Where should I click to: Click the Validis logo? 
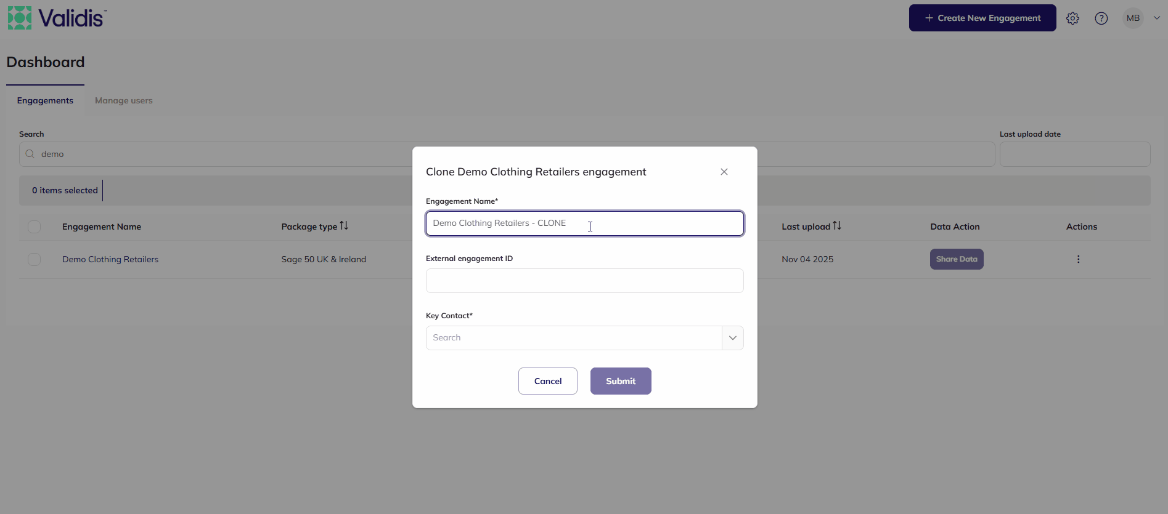(x=57, y=18)
